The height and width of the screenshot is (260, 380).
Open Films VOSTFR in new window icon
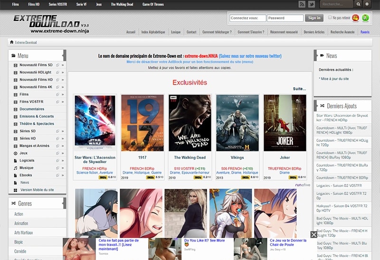pyautogui.click(x=57, y=102)
